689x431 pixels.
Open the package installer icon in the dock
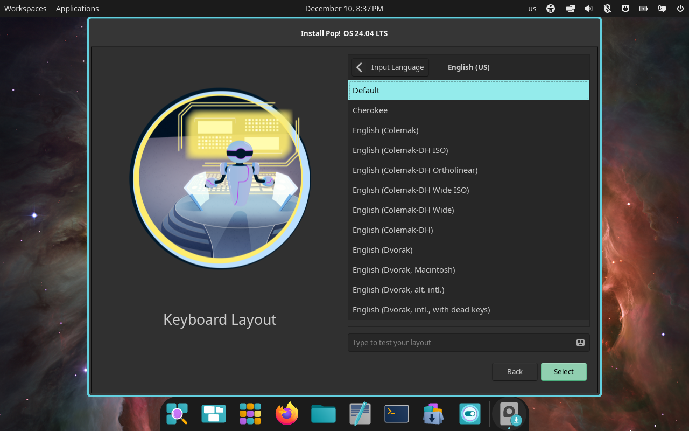point(433,413)
